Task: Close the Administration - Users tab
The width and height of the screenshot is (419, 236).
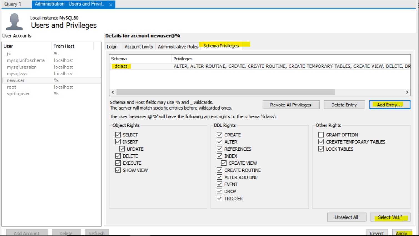Action: (x=111, y=4)
